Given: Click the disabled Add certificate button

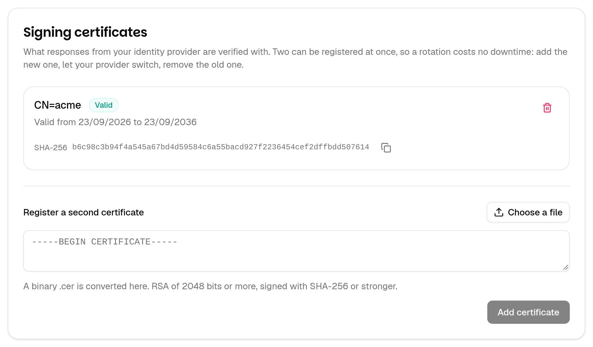Looking at the screenshot, I should tap(528, 312).
